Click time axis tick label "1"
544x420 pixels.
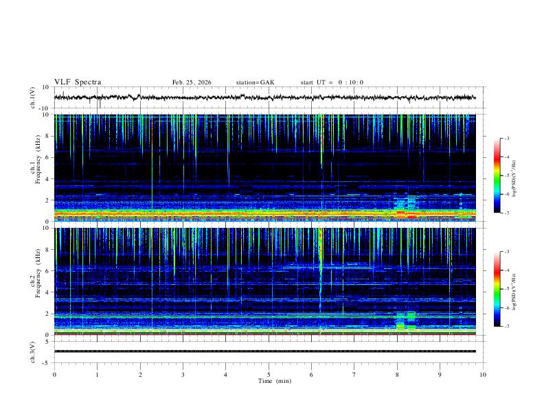98,375
